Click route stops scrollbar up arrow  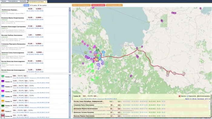210,101
